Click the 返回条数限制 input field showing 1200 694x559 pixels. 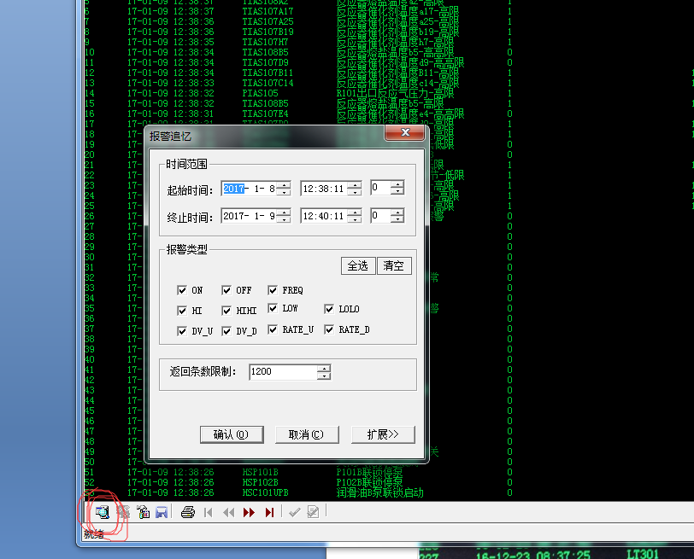tap(282, 372)
